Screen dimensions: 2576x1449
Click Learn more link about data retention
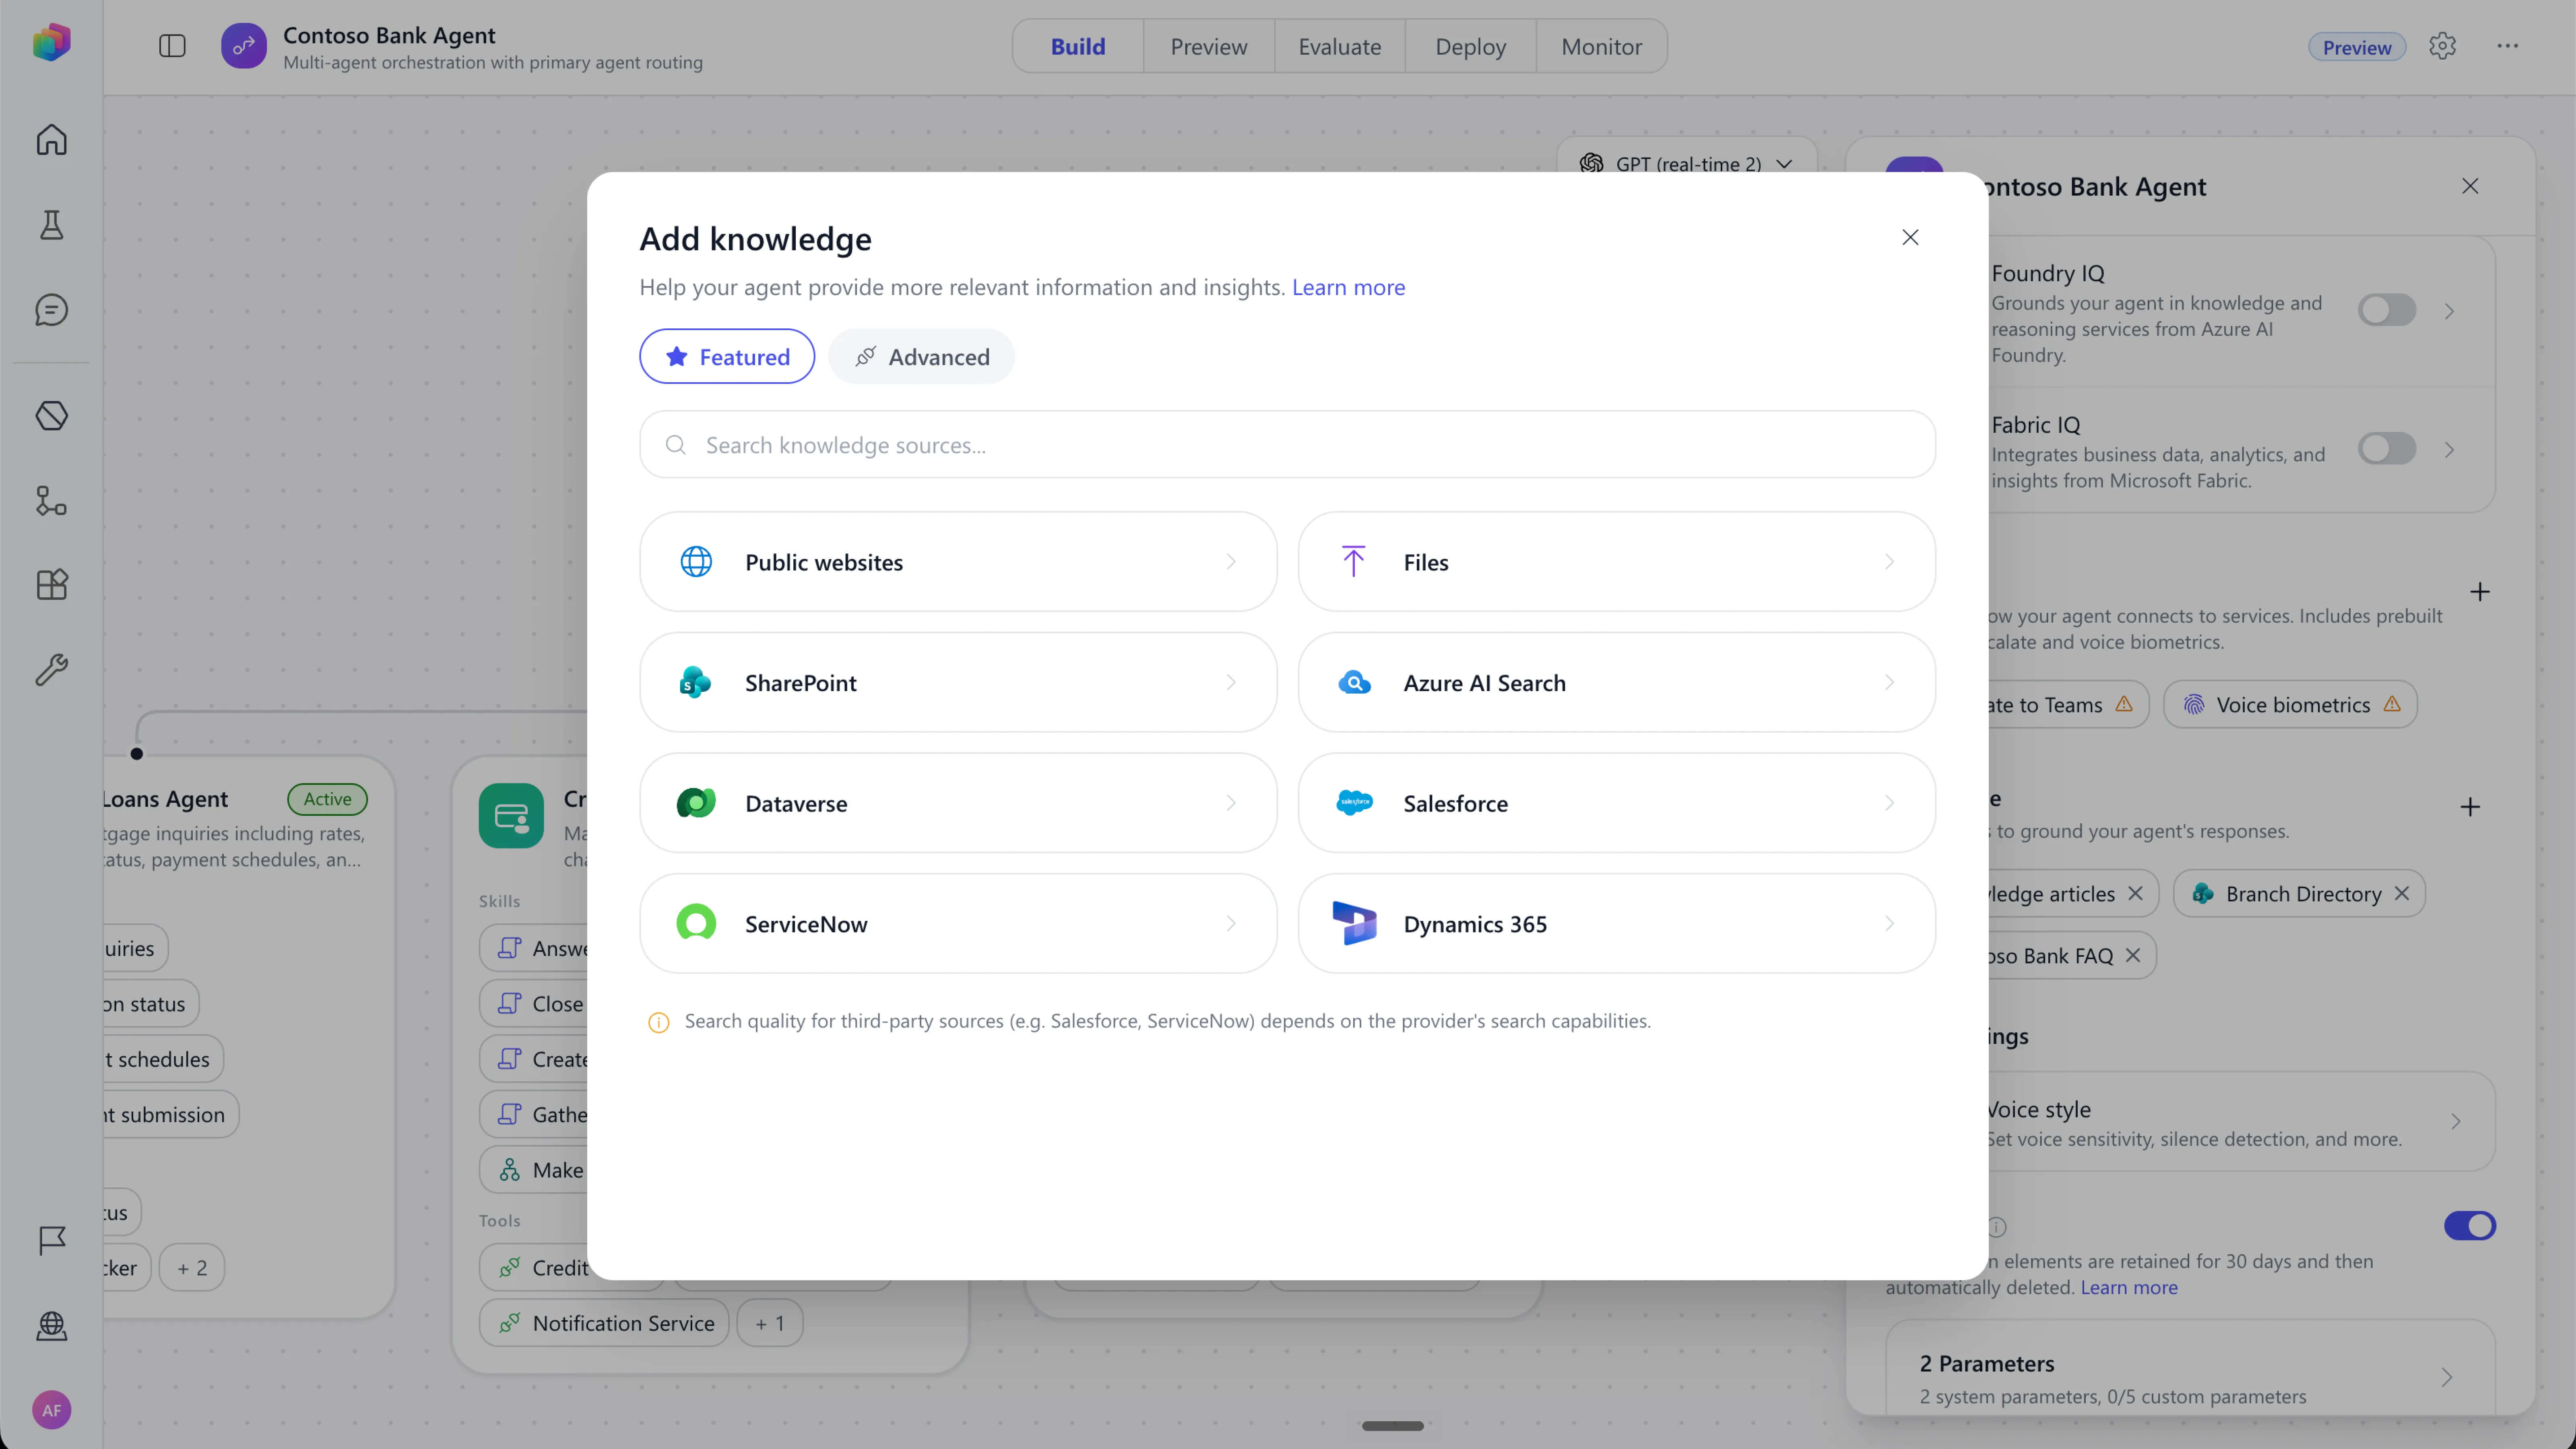pyautogui.click(x=2129, y=1288)
